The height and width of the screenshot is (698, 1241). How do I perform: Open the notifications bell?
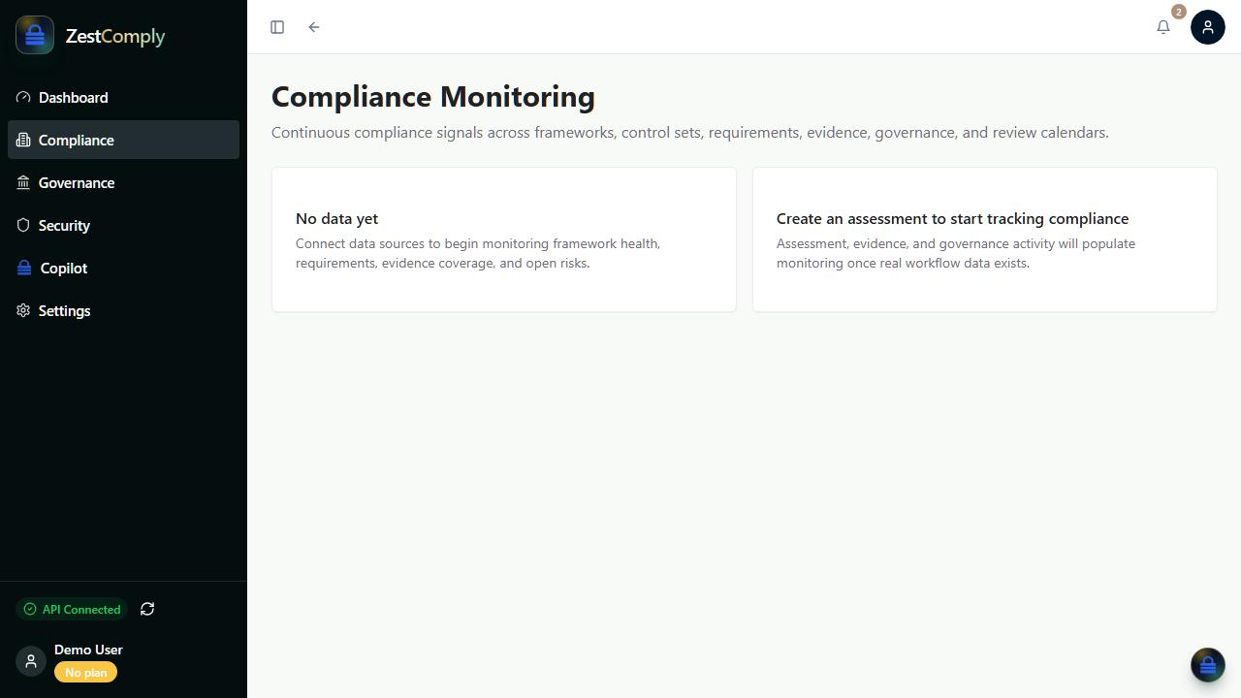[1163, 27]
